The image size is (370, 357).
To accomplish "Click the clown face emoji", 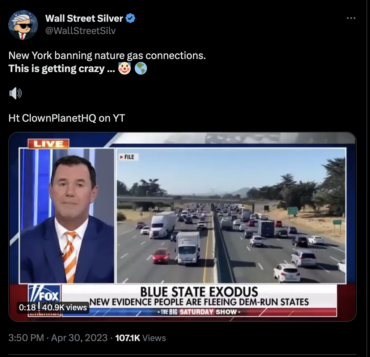I will coord(124,68).
